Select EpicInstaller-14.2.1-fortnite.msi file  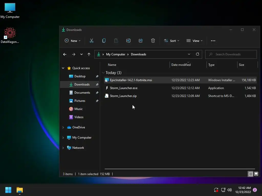[180, 80]
